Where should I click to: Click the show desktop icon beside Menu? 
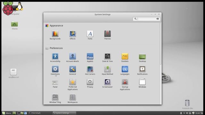tap(14, 113)
